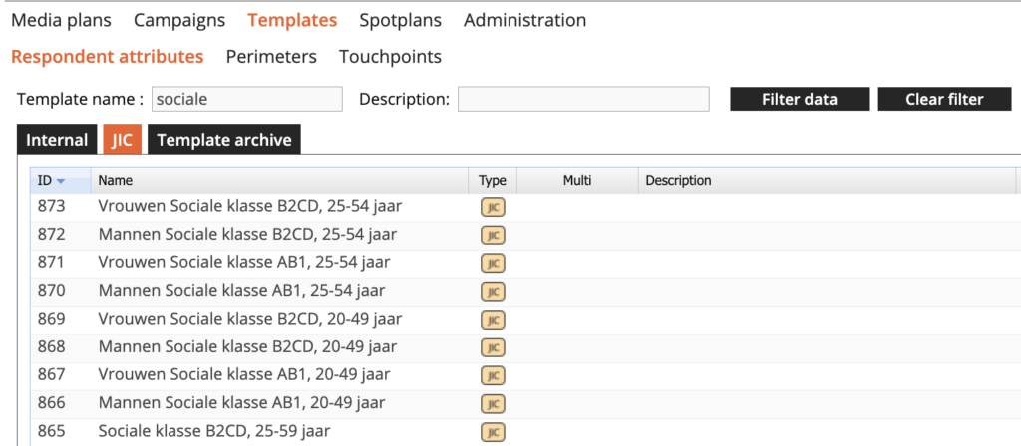This screenshot has height=446, width=1021.
Task: Click JIC type icon for row 871
Action: coord(493,263)
